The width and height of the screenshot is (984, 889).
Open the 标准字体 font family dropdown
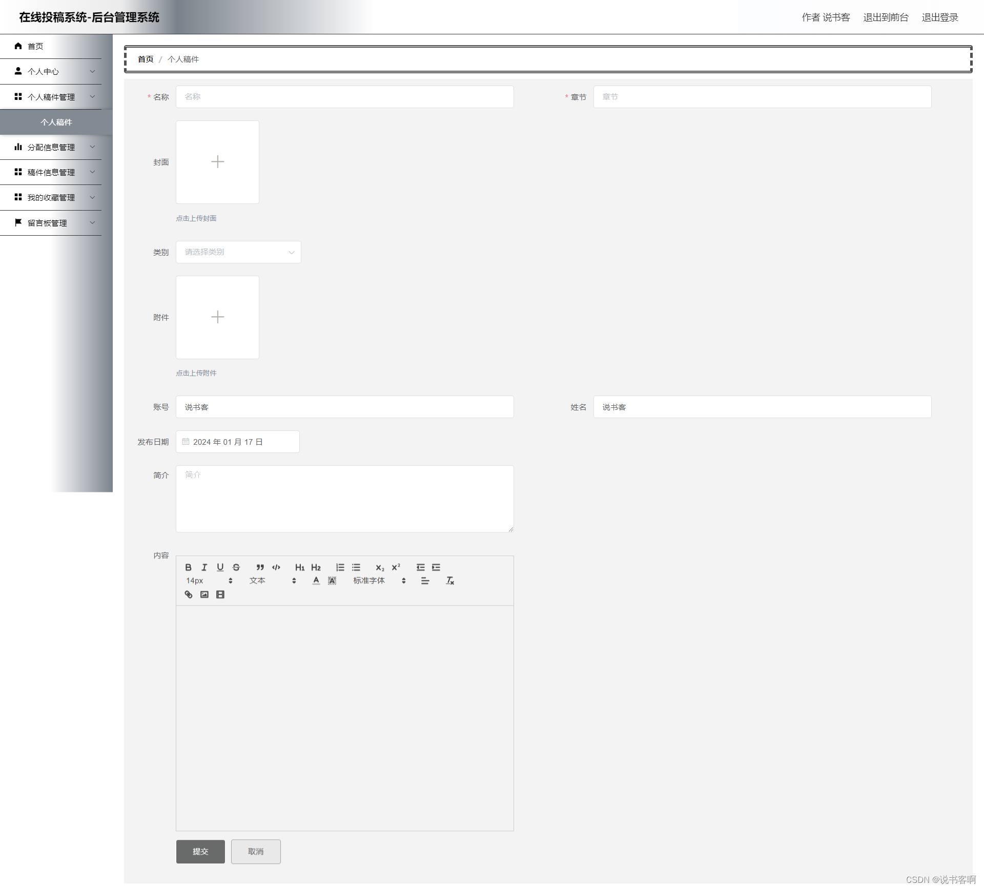380,581
